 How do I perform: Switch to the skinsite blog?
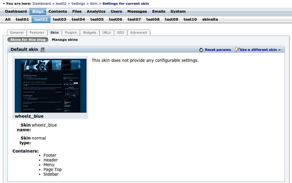(x=210, y=19)
